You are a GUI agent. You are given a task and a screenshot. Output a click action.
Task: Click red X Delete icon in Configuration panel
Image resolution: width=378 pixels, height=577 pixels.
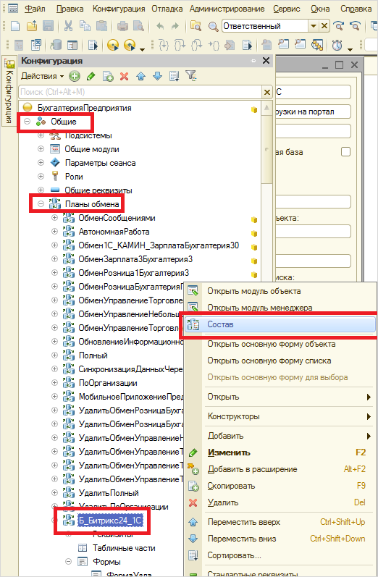(125, 76)
